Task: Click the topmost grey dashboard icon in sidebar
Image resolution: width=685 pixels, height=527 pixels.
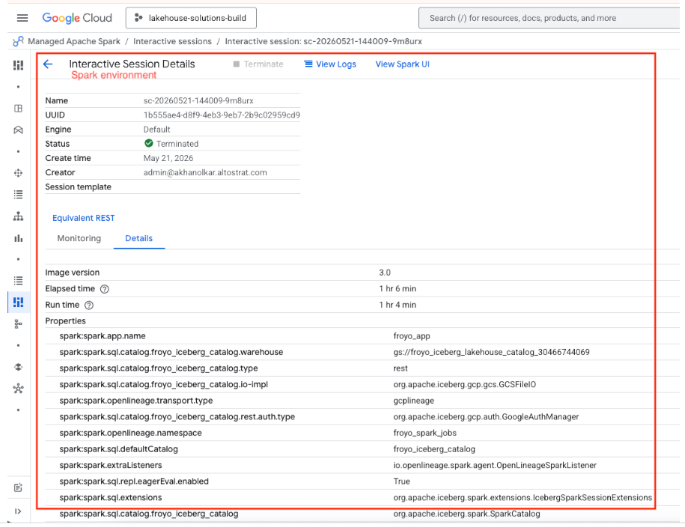Action: 19,66
